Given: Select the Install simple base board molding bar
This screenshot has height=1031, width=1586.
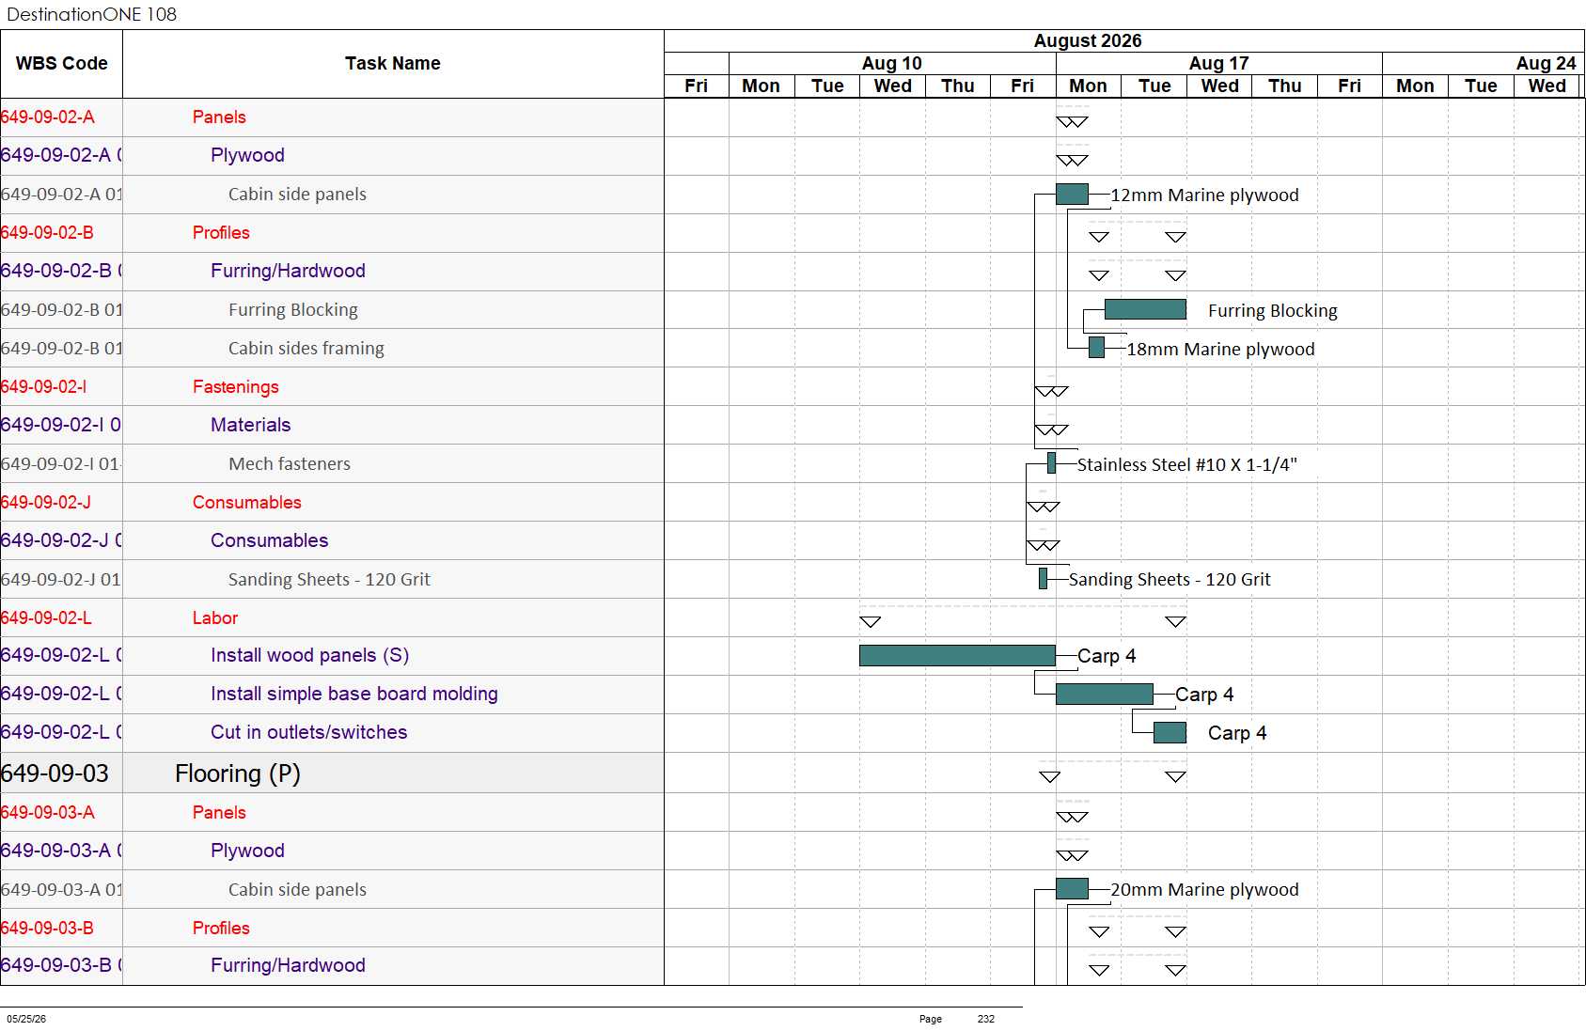Looking at the screenshot, I should tap(1105, 694).
